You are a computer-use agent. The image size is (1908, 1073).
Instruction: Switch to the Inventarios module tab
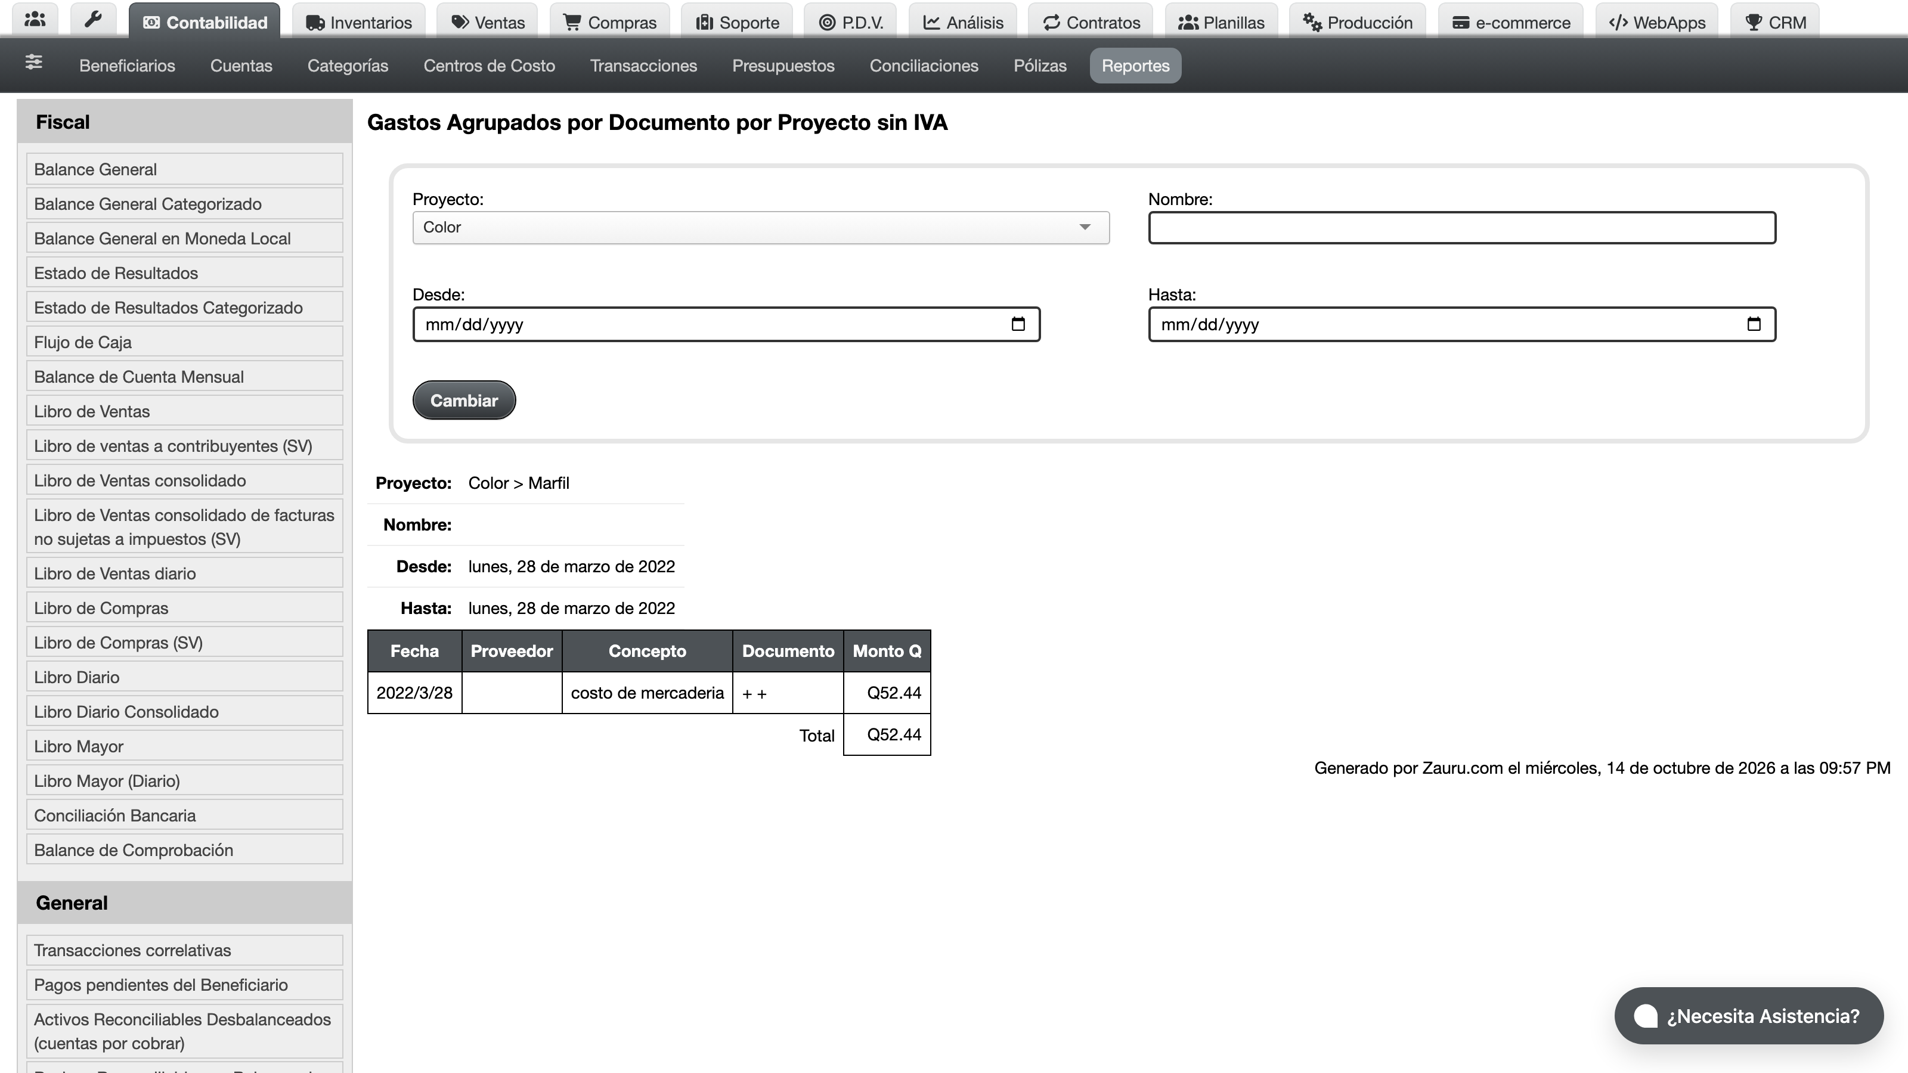point(358,21)
